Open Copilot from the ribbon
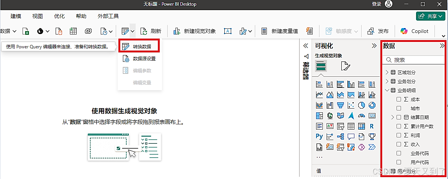 click(x=414, y=31)
